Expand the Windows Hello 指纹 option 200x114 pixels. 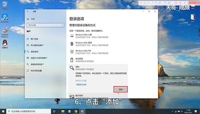(98, 44)
